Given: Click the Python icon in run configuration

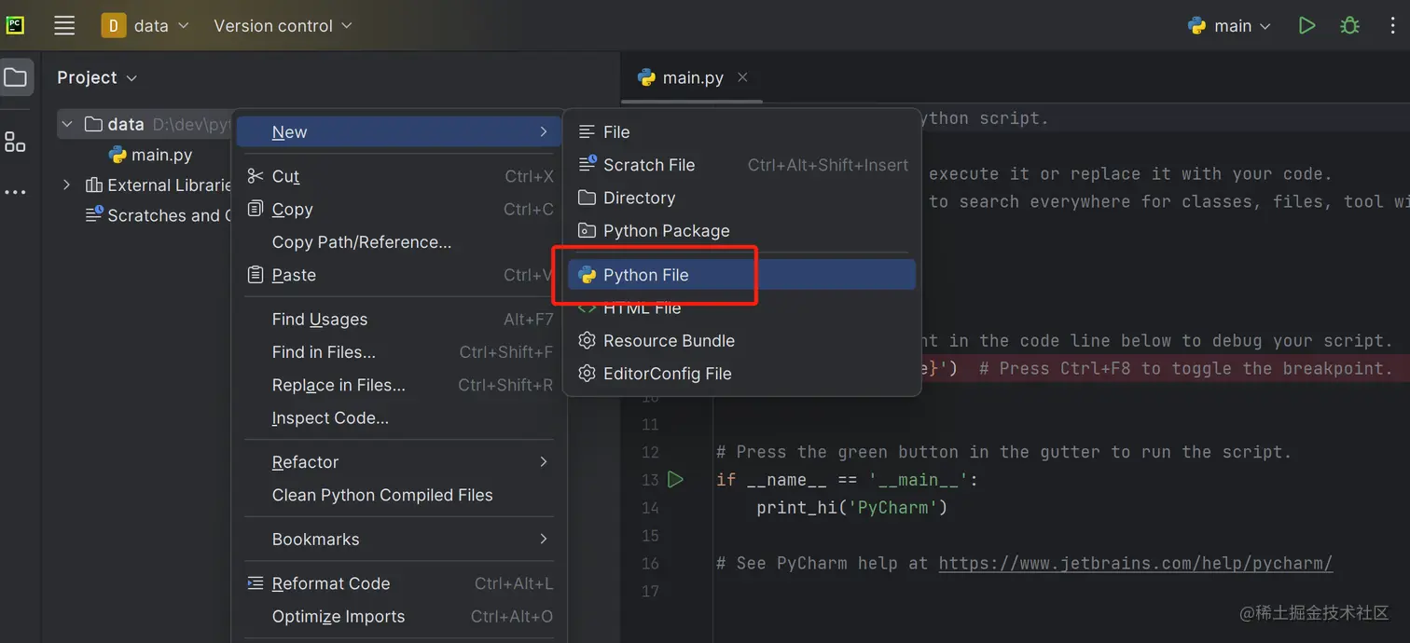Looking at the screenshot, I should click(1196, 25).
